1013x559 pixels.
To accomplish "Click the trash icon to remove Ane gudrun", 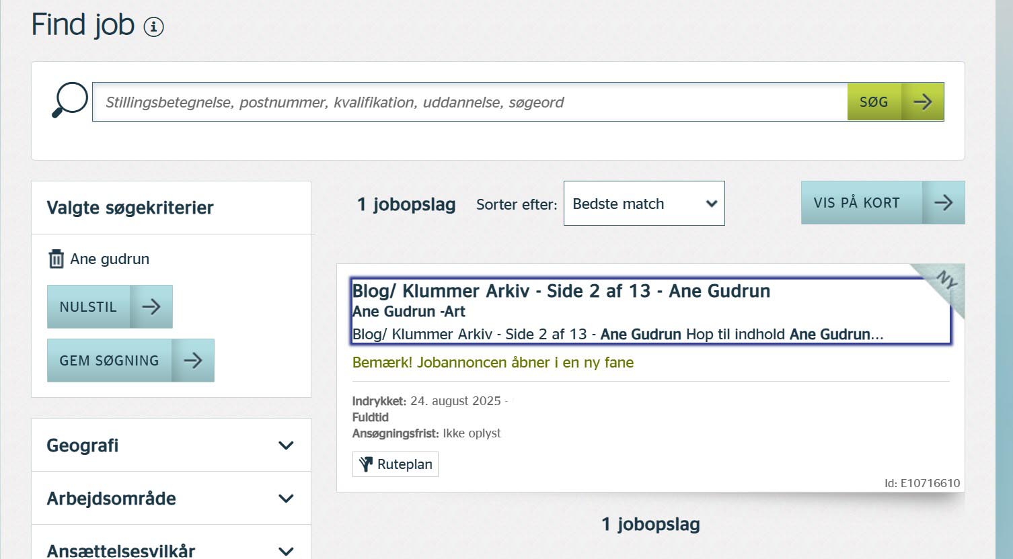I will 57,259.
